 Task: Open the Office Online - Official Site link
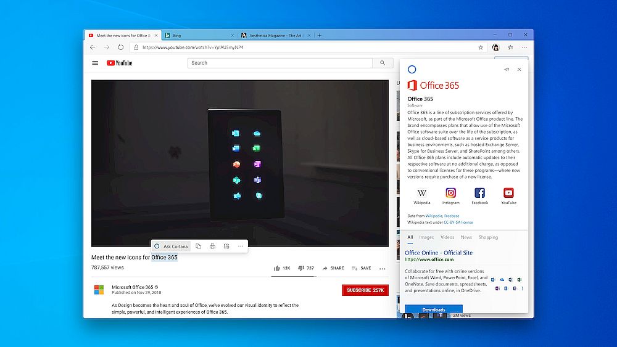pyautogui.click(x=439, y=253)
